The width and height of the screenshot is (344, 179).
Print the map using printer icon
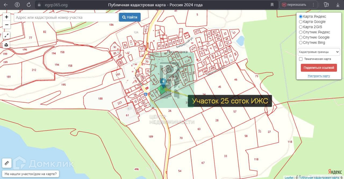6,45
